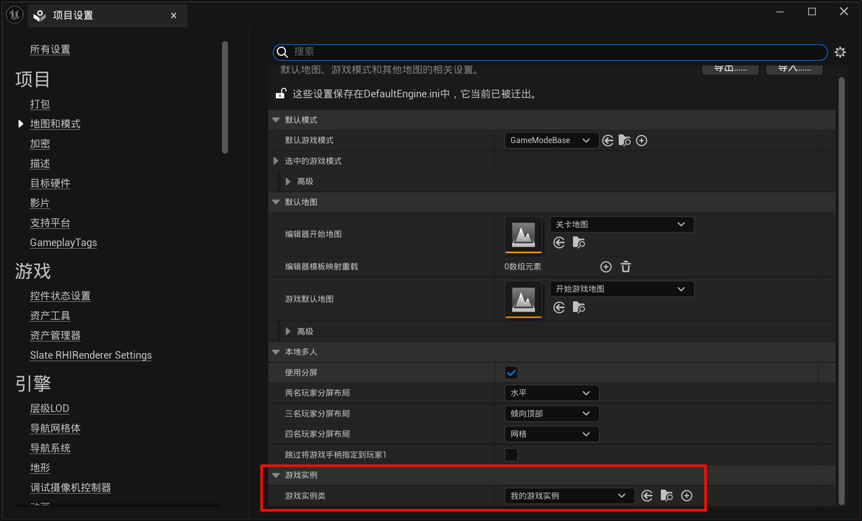Create new game mode class with plus icon

coord(642,141)
